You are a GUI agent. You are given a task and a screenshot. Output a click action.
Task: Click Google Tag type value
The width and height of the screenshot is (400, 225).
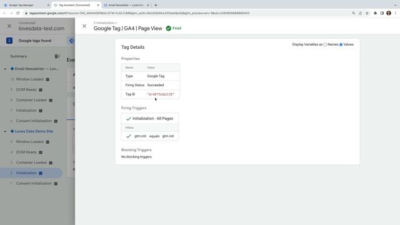click(156, 76)
